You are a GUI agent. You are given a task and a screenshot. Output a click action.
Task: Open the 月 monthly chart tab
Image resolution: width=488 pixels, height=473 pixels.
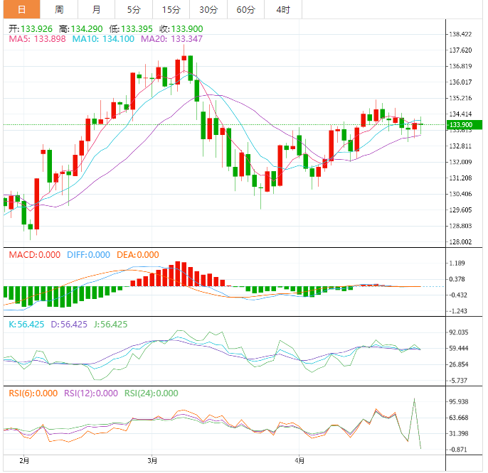pyautogui.click(x=96, y=9)
